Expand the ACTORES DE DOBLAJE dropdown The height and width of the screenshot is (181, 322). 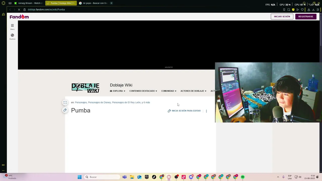(193, 91)
